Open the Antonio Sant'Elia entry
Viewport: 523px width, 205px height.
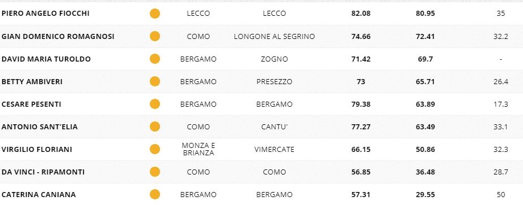coord(40,127)
